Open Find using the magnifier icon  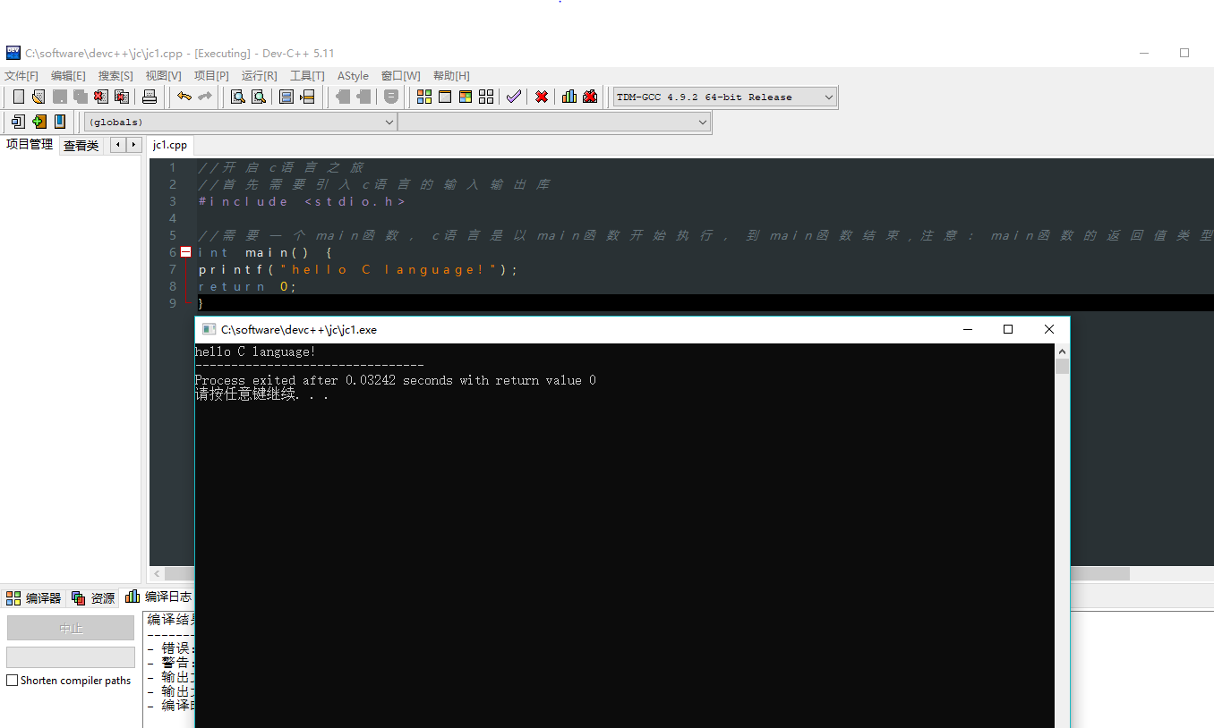point(238,97)
